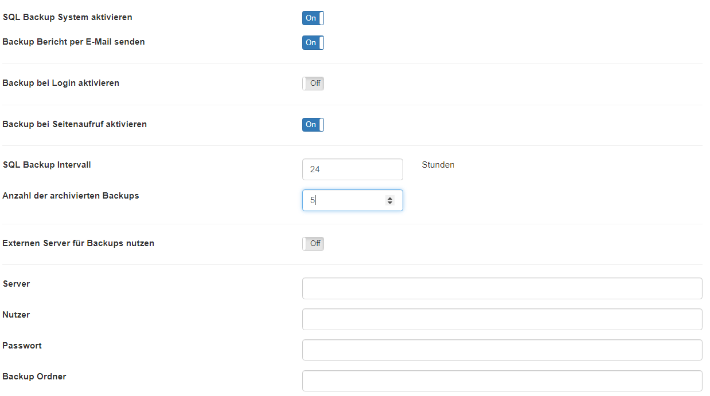Turn off Backup bei Seitenaufruf aktivieren switch
Viewport: 710px width, 396px height.
[x=313, y=125]
